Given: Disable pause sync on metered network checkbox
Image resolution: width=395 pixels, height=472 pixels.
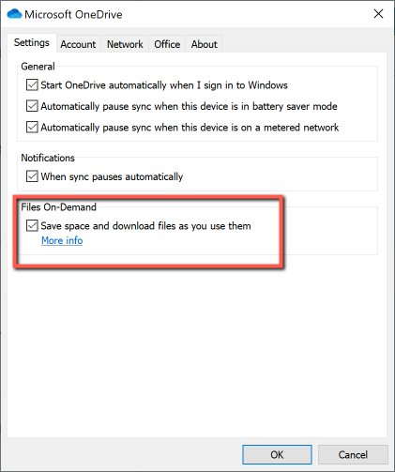Looking at the screenshot, I should point(32,128).
